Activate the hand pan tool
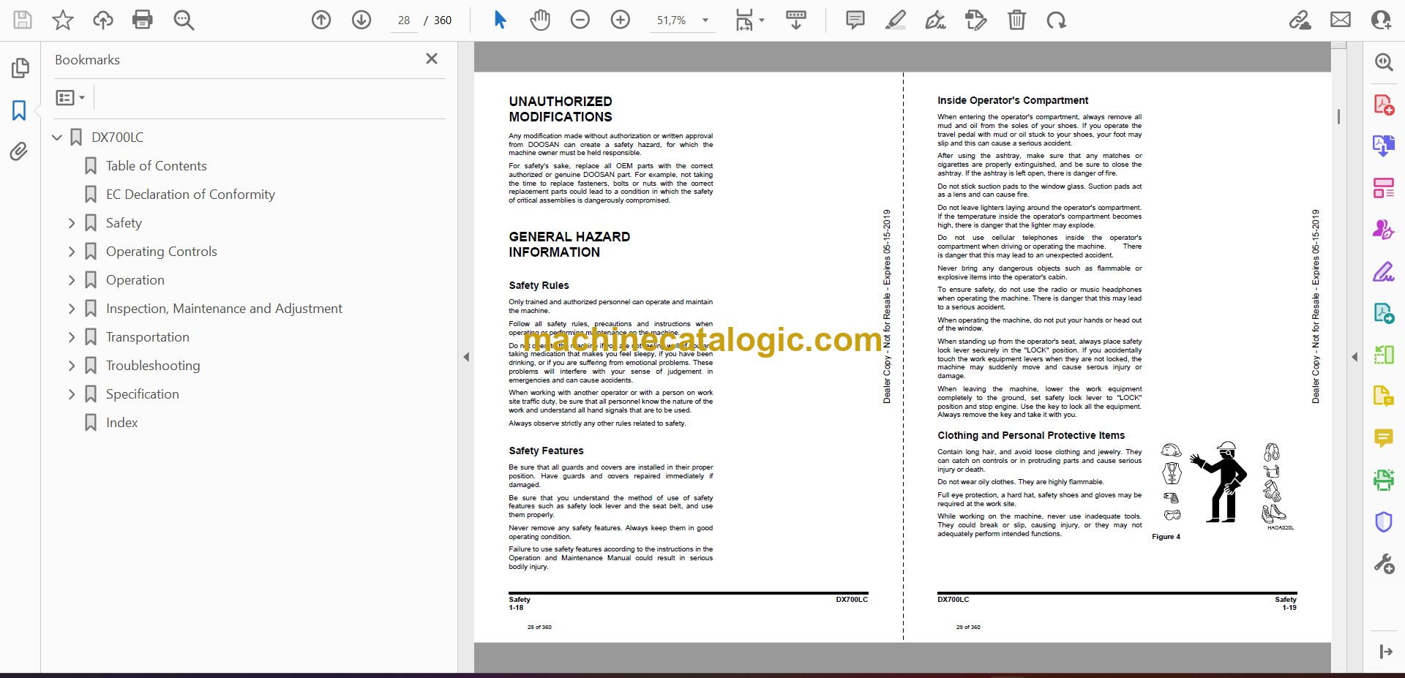The image size is (1405, 678). click(540, 20)
